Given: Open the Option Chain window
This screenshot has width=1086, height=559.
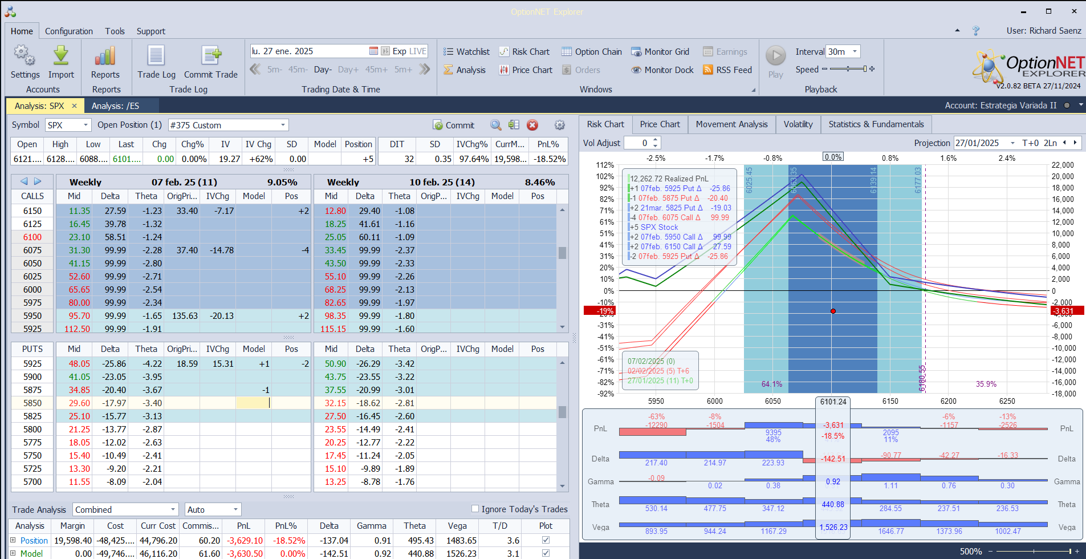Looking at the screenshot, I should tap(591, 52).
